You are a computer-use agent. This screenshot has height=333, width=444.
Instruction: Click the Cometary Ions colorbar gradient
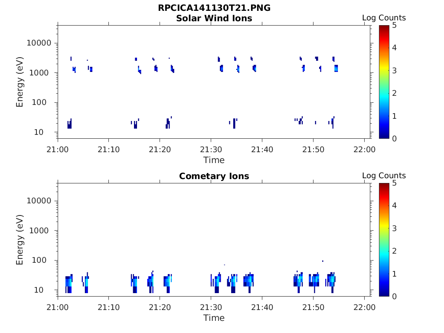(384, 240)
